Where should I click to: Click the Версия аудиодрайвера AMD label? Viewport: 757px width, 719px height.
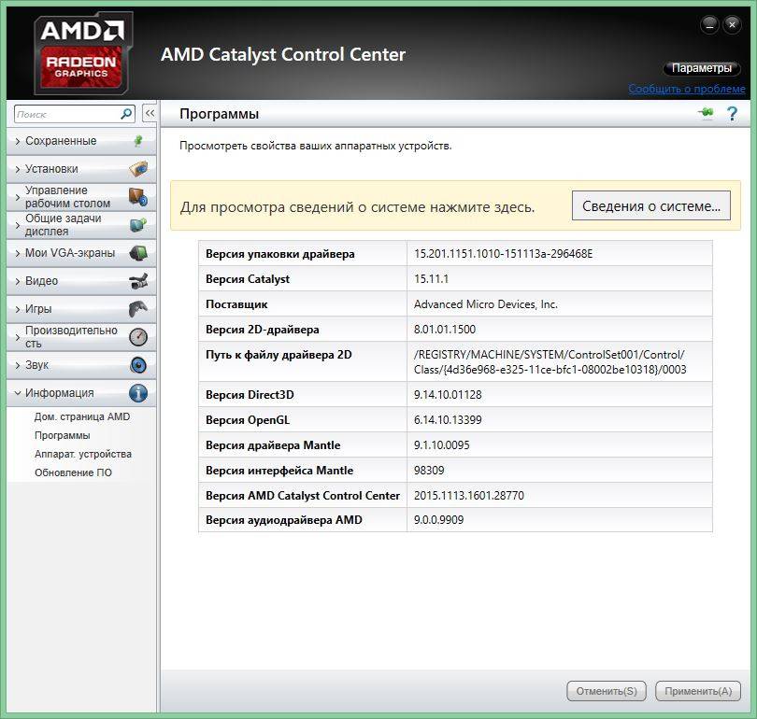click(284, 520)
